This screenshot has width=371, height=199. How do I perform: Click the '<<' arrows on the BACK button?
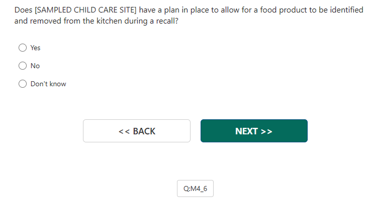(124, 131)
